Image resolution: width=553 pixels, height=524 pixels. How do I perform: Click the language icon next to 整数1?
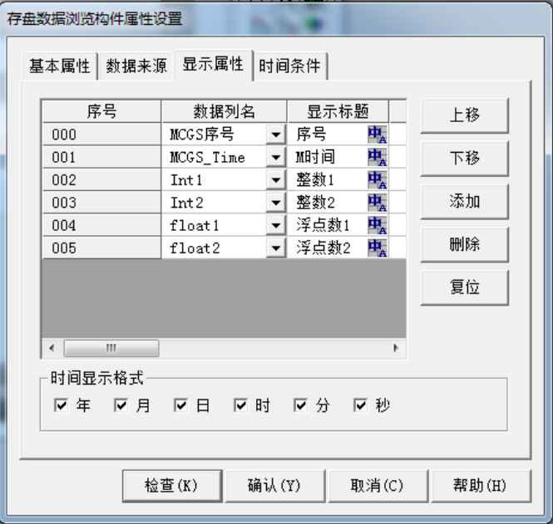point(378,179)
